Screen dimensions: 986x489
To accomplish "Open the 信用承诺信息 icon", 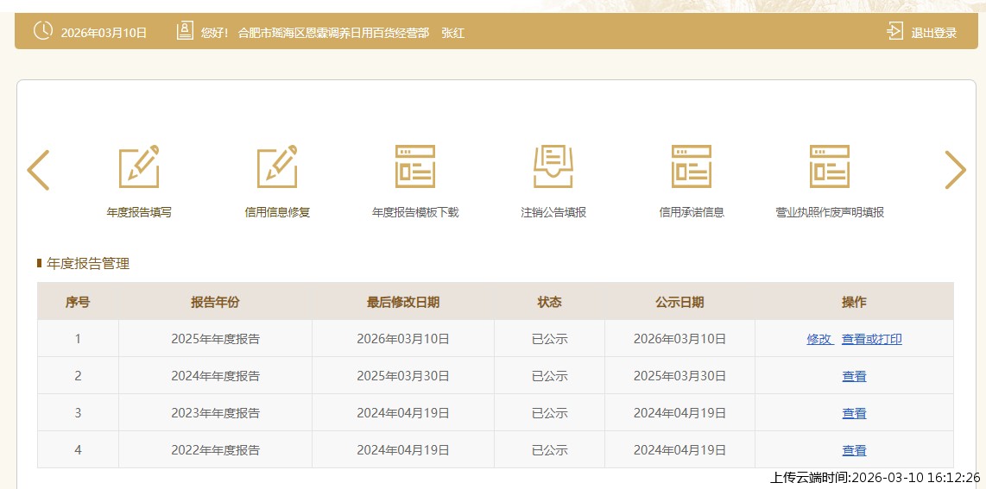I will [692, 167].
